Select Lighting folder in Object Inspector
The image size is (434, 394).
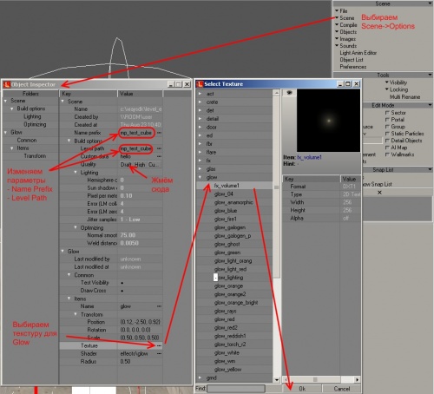tap(32, 116)
